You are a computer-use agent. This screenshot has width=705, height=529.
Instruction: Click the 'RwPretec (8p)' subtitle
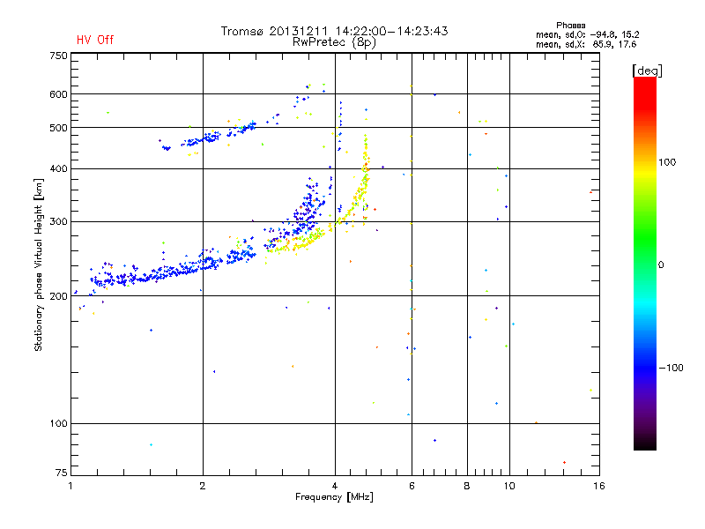pyautogui.click(x=334, y=42)
